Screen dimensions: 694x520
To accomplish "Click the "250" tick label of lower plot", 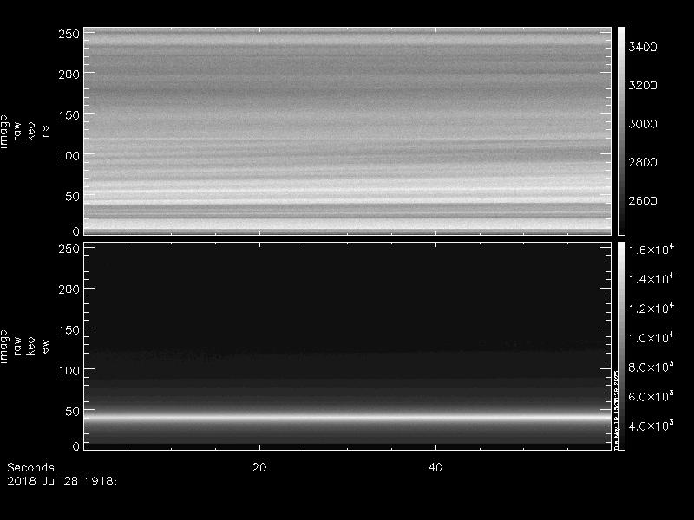I will (x=69, y=249).
